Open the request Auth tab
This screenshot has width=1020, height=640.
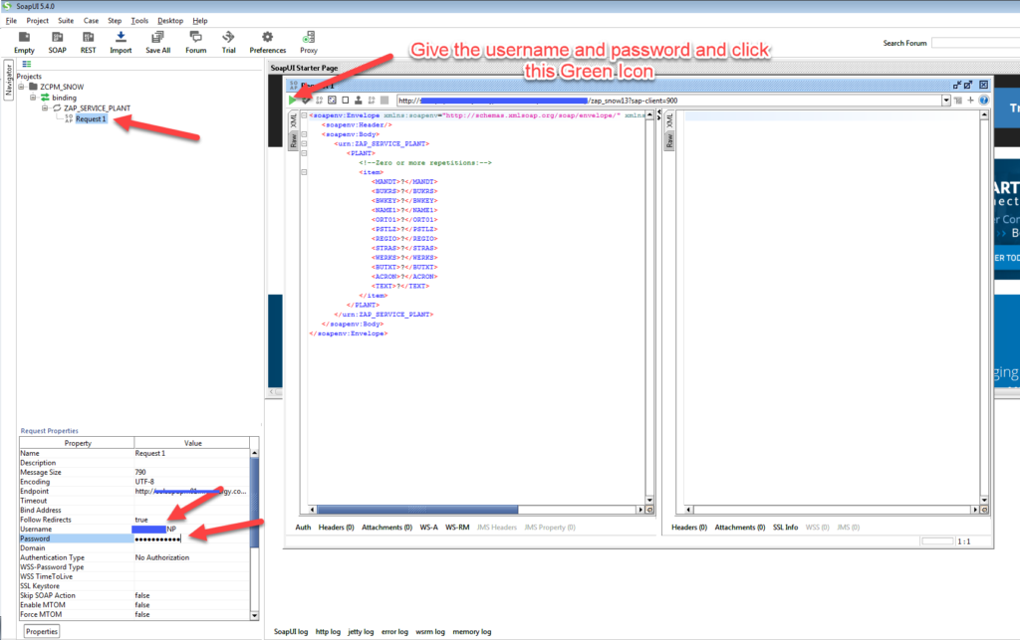(x=303, y=527)
